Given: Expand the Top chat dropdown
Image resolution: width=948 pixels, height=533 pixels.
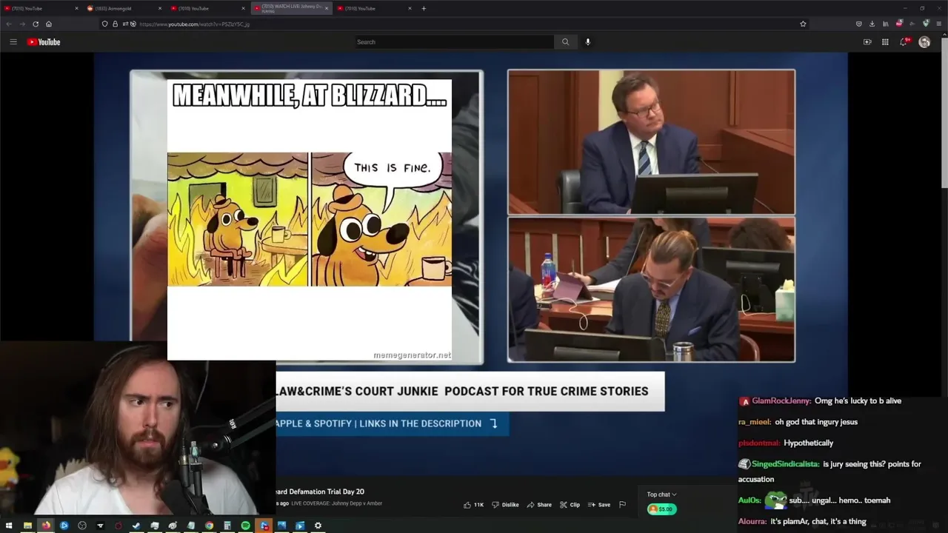Looking at the screenshot, I should (661, 495).
